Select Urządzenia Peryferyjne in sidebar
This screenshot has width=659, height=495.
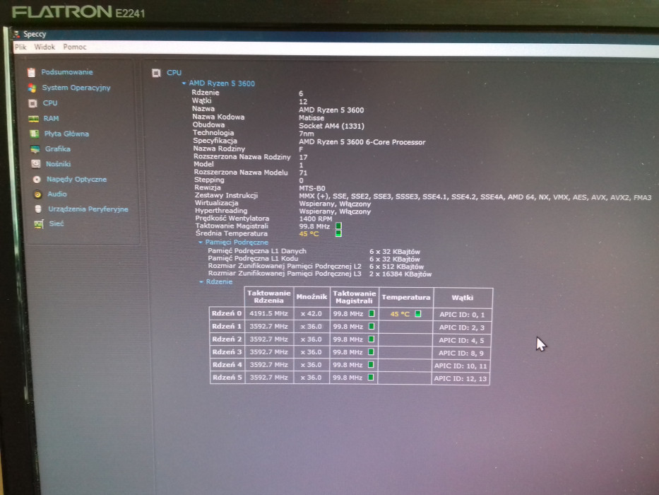tap(88, 209)
